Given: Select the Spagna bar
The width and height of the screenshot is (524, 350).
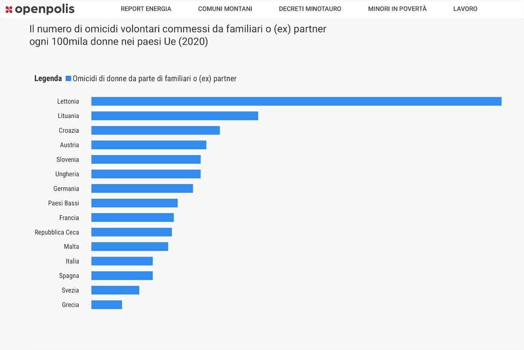Looking at the screenshot, I should pyautogui.click(x=122, y=276).
